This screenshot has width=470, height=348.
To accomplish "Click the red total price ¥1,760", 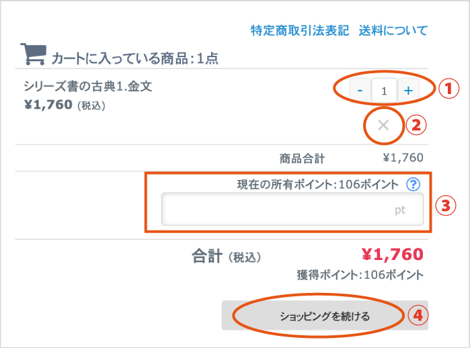I will pos(392,255).
